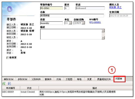
Task: Switch to the 单阶BOM tab
Action: click(x=9, y=79)
